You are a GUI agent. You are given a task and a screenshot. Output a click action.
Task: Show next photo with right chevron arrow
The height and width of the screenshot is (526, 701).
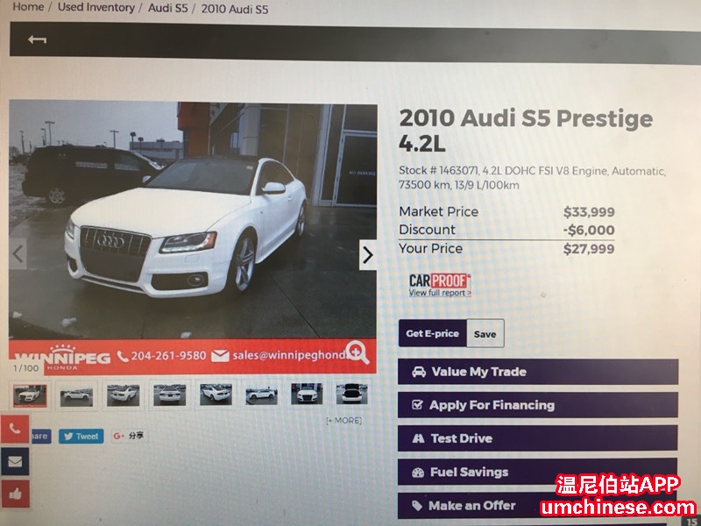[x=367, y=255]
